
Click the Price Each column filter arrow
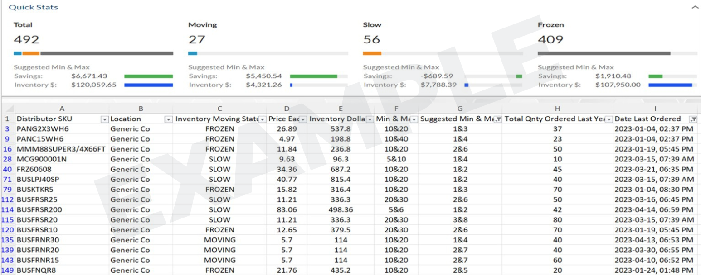click(x=302, y=119)
